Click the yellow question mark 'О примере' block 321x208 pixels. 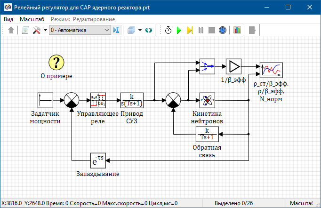(56, 62)
